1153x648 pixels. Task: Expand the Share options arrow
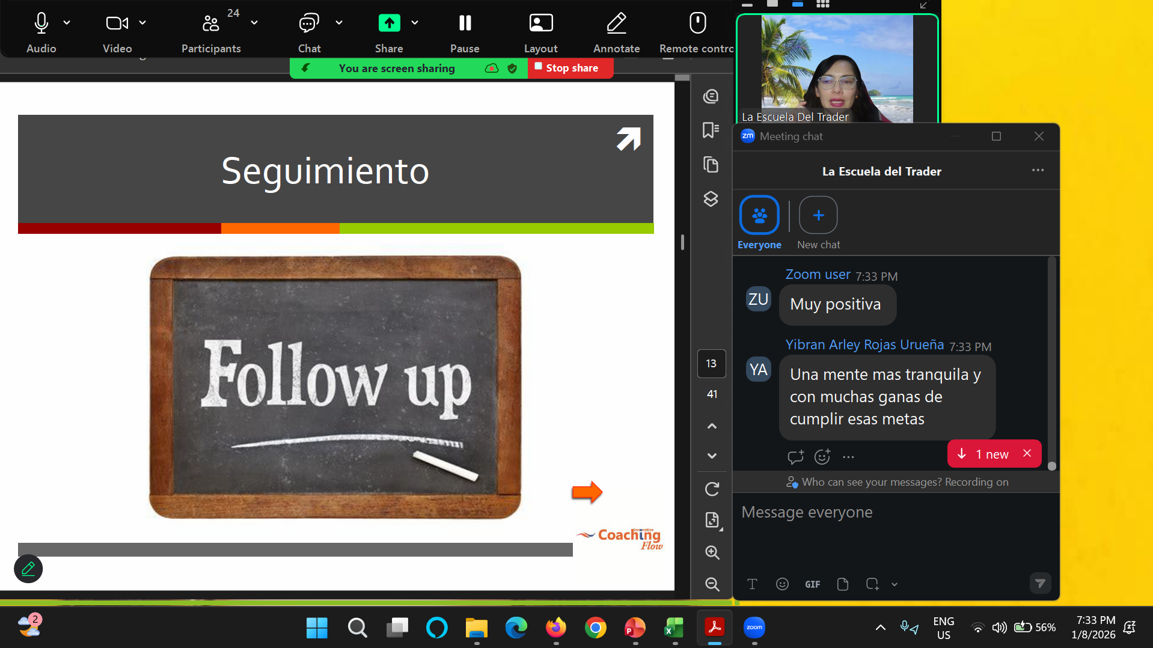[415, 23]
